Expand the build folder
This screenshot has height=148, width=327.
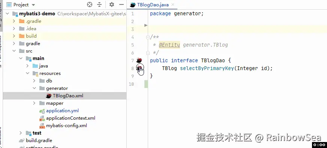pyautogui.click(x=14, y=36)
